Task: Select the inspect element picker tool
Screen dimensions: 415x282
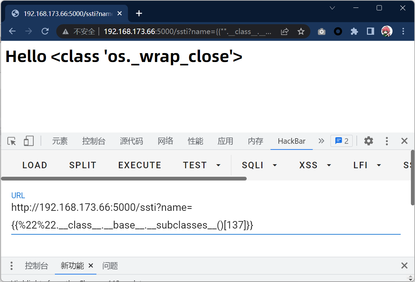Action: point(12,141)
